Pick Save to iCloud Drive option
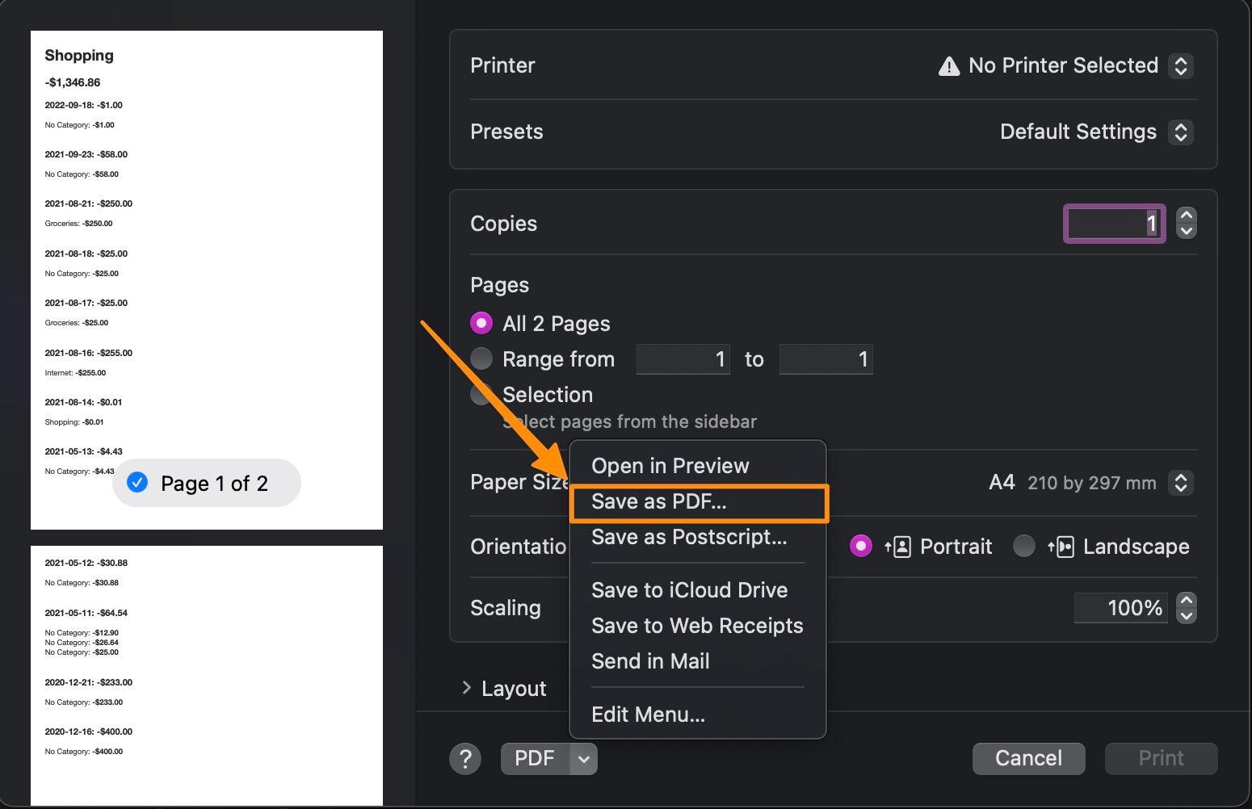This screenshot has height=809, width=1252. coord(689,590)
